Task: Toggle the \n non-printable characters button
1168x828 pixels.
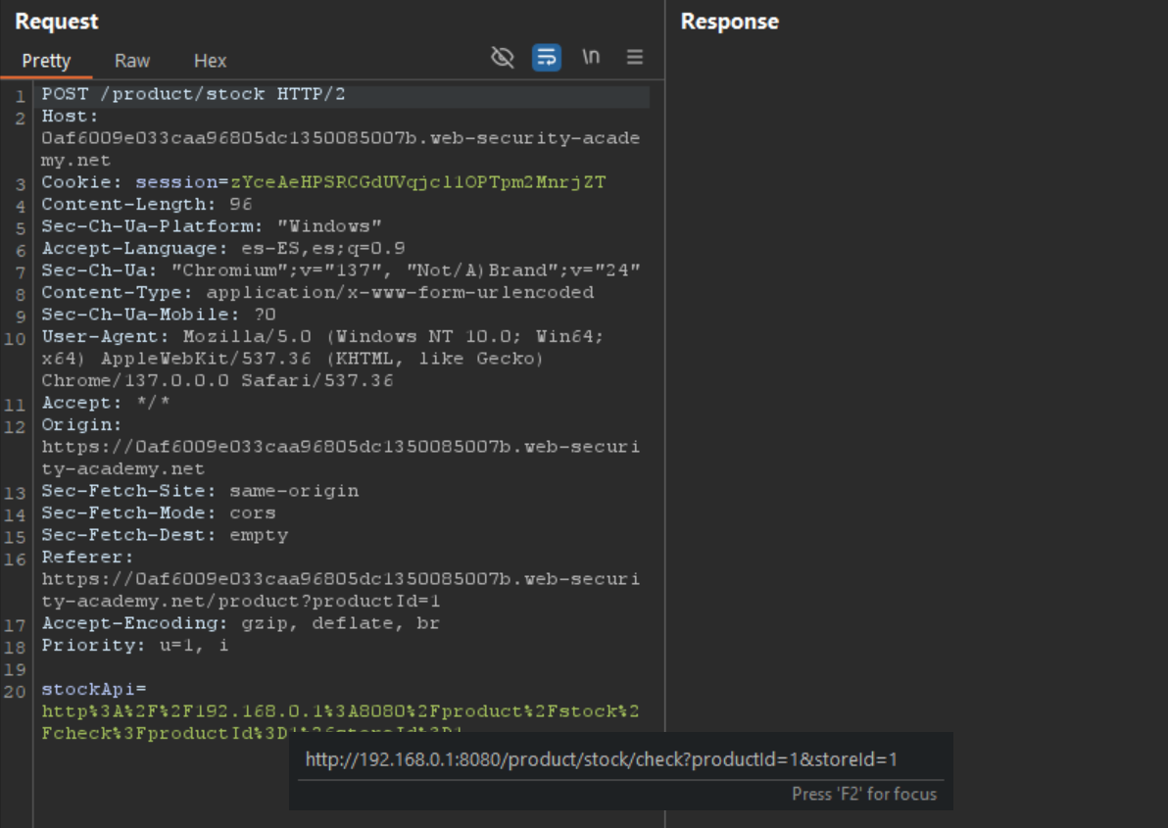Action: 591,58
